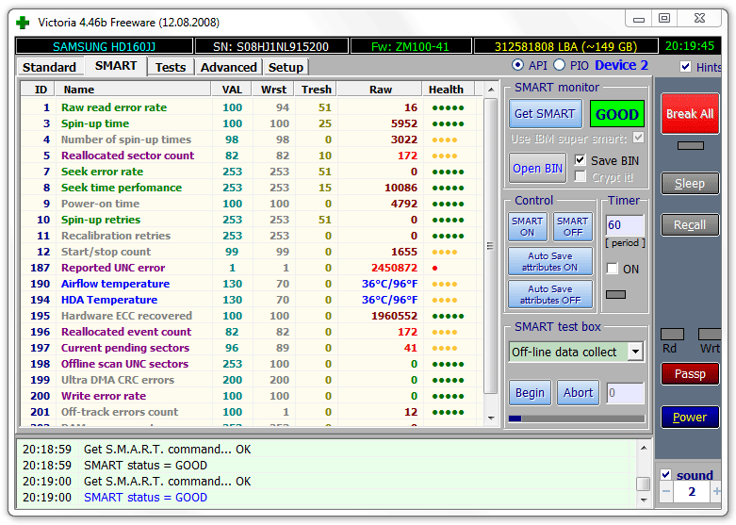Open the Advanced tab

(228, 67)
